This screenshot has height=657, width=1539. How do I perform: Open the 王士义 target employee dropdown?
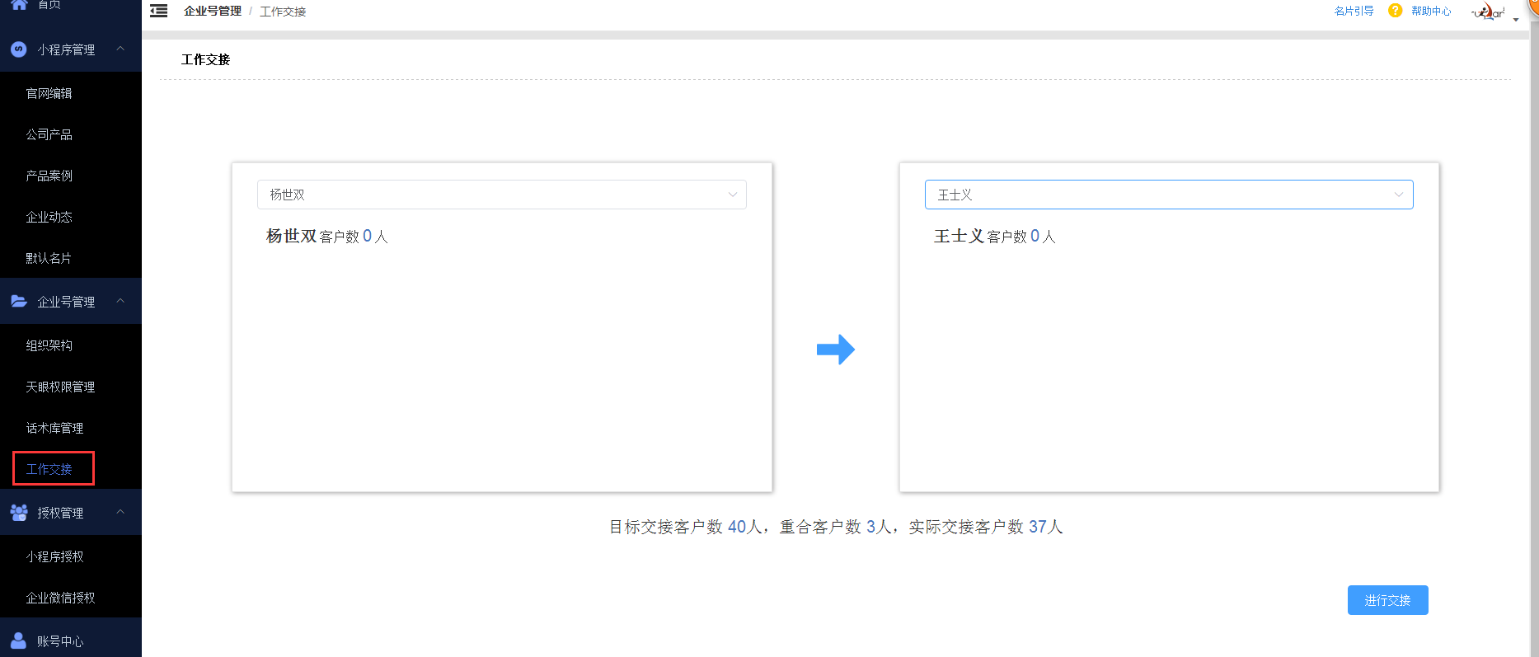(1168, 195)
